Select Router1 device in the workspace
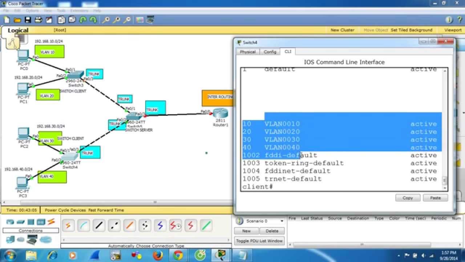The width and height of the screenshot is (465, 262). pos(220,113)
